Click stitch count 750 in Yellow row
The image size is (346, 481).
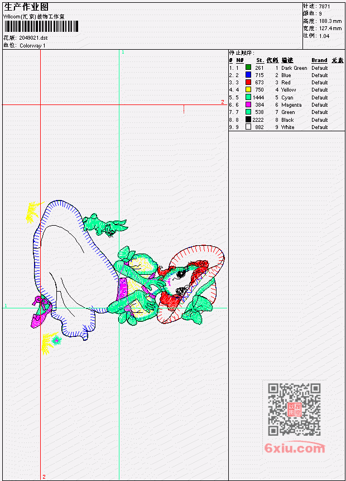pyautogui.click(x=259, y=90)
